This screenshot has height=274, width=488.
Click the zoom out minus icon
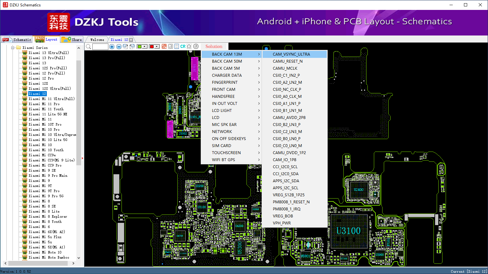pos(119,47)
